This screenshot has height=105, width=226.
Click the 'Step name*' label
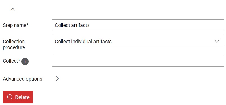[x=16, y=25]
